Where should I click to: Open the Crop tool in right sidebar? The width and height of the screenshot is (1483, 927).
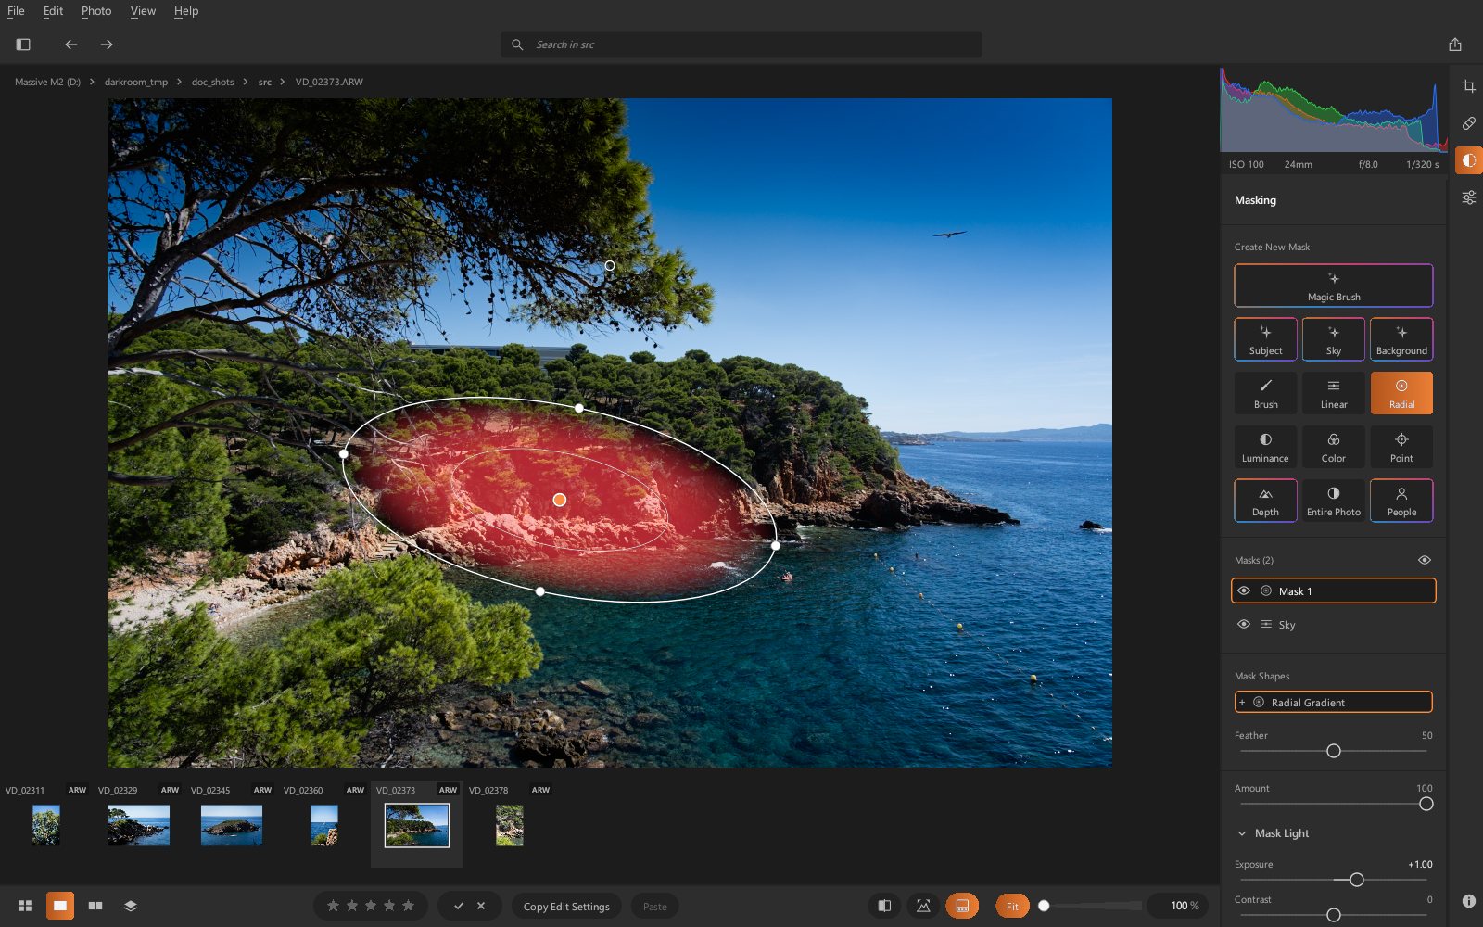point(1469,86)
